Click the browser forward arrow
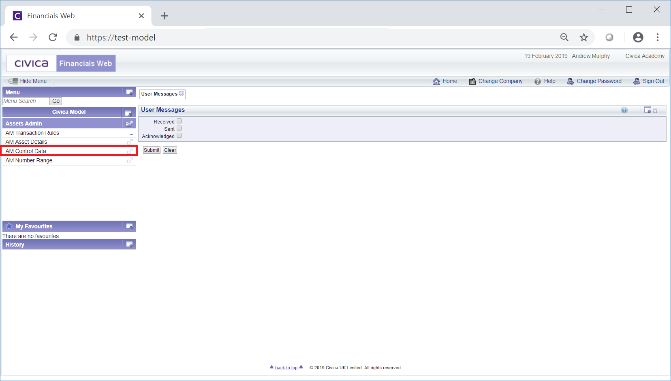The image size is (671, 381). pyautogui.click(x=33, y=37)
